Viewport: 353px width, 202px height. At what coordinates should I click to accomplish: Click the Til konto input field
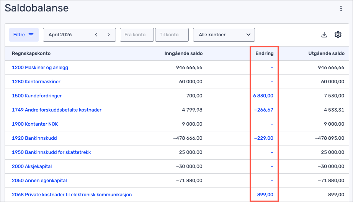click(x=172, y=35)
